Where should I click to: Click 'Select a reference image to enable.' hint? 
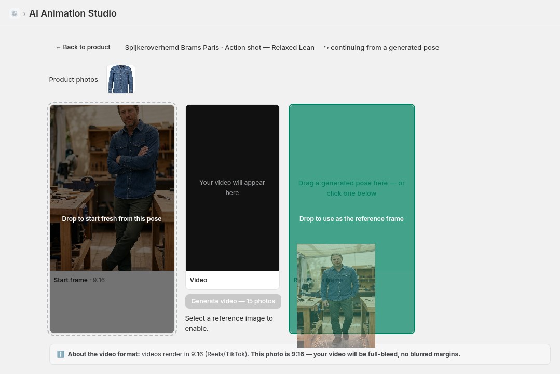229,323
